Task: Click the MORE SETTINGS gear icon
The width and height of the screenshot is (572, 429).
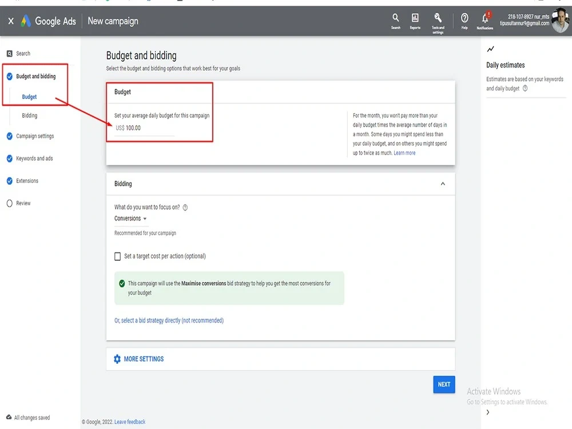Action: [x=117, y=359]
